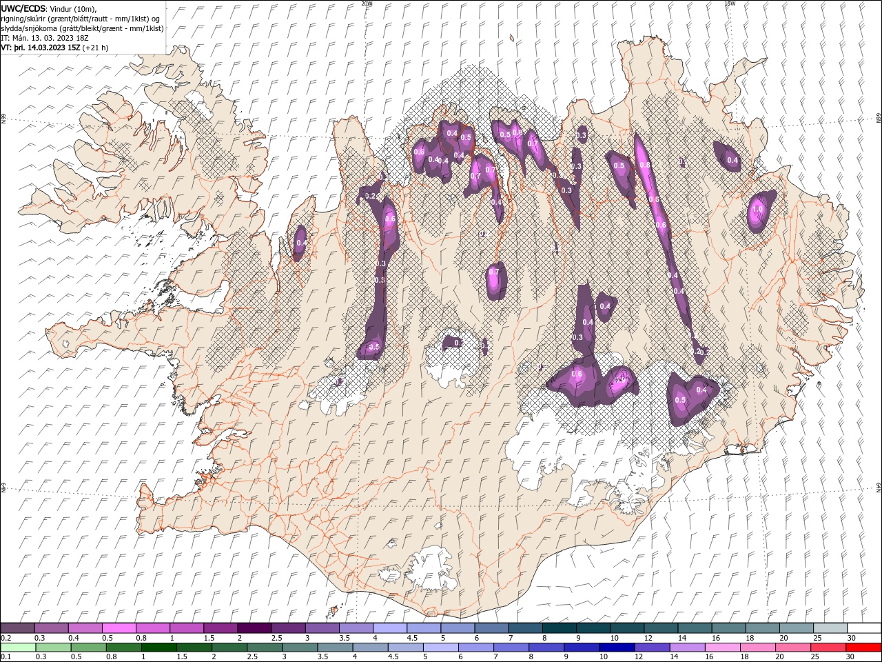Click the upper legend swatch between 0.2 and 0.3
Screen dimensions: 882x662
pyautogui.click(x=17, y=628)
